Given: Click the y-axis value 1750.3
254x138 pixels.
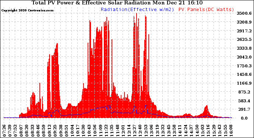Looking at the screenshot, I should tap(244, 66).
